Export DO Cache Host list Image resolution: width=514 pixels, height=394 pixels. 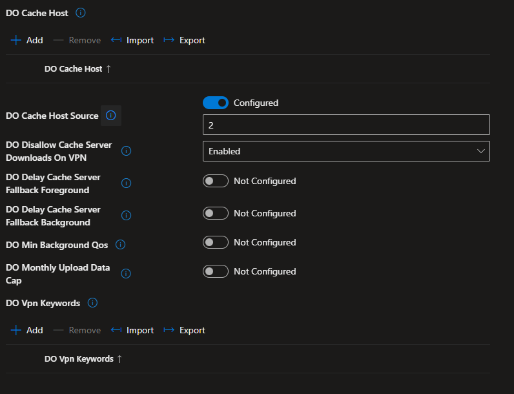184,40
